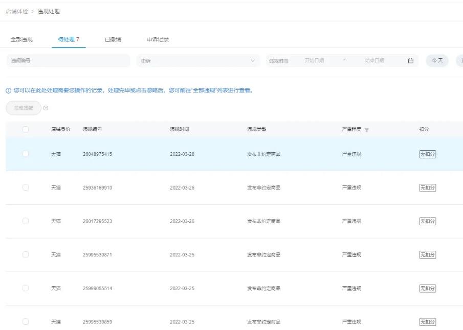Check the row for violation 26017295523
Image resolution: width=463 pixels, height=330 pixels.
click(26, 221)
